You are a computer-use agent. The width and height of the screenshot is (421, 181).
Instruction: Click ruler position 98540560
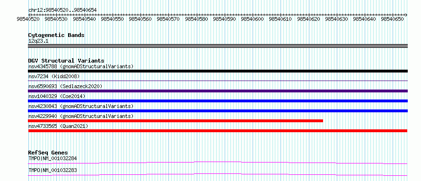click(140, 19)
